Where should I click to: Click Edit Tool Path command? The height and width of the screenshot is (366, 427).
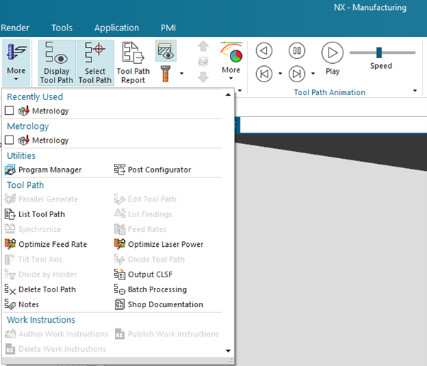(145, 199)
